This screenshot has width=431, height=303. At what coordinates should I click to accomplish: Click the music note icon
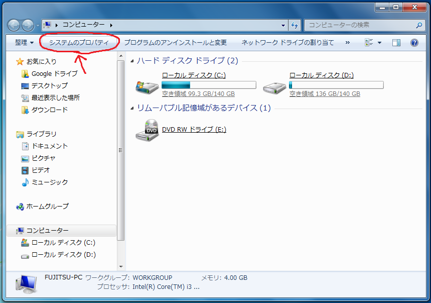[x=25, y=182]
